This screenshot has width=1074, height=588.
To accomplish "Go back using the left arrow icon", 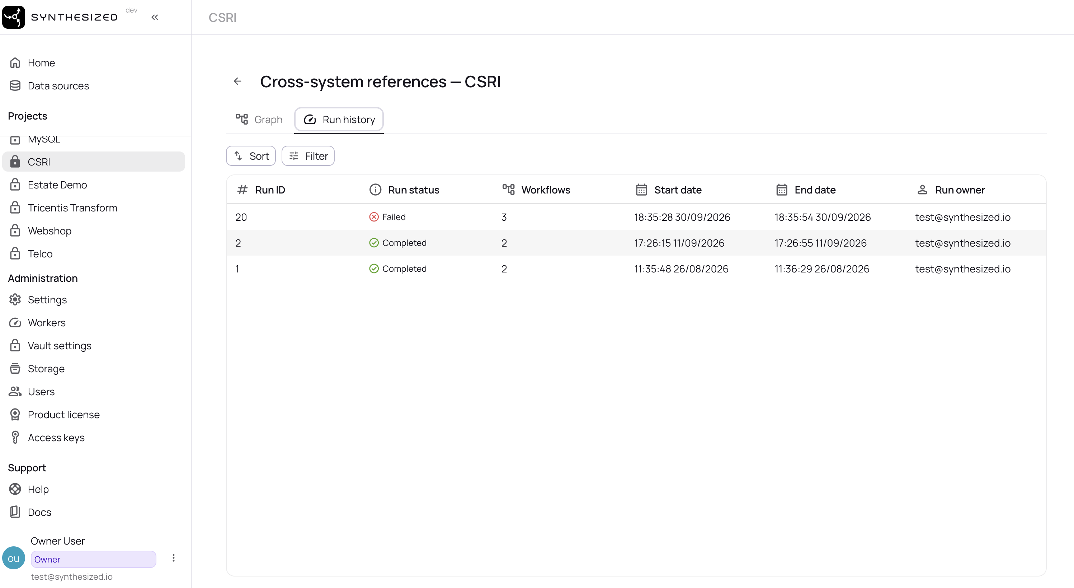I will point(237,81).
